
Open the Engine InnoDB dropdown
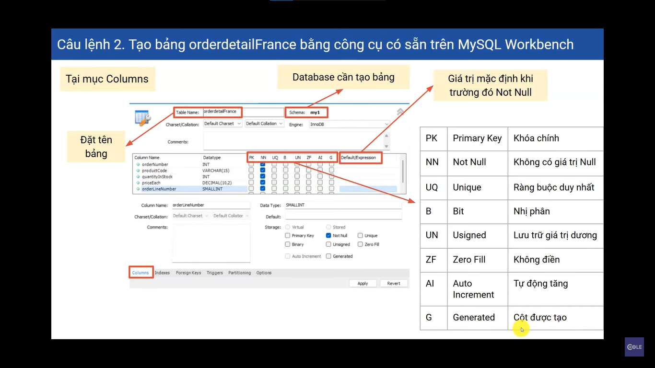349,124
